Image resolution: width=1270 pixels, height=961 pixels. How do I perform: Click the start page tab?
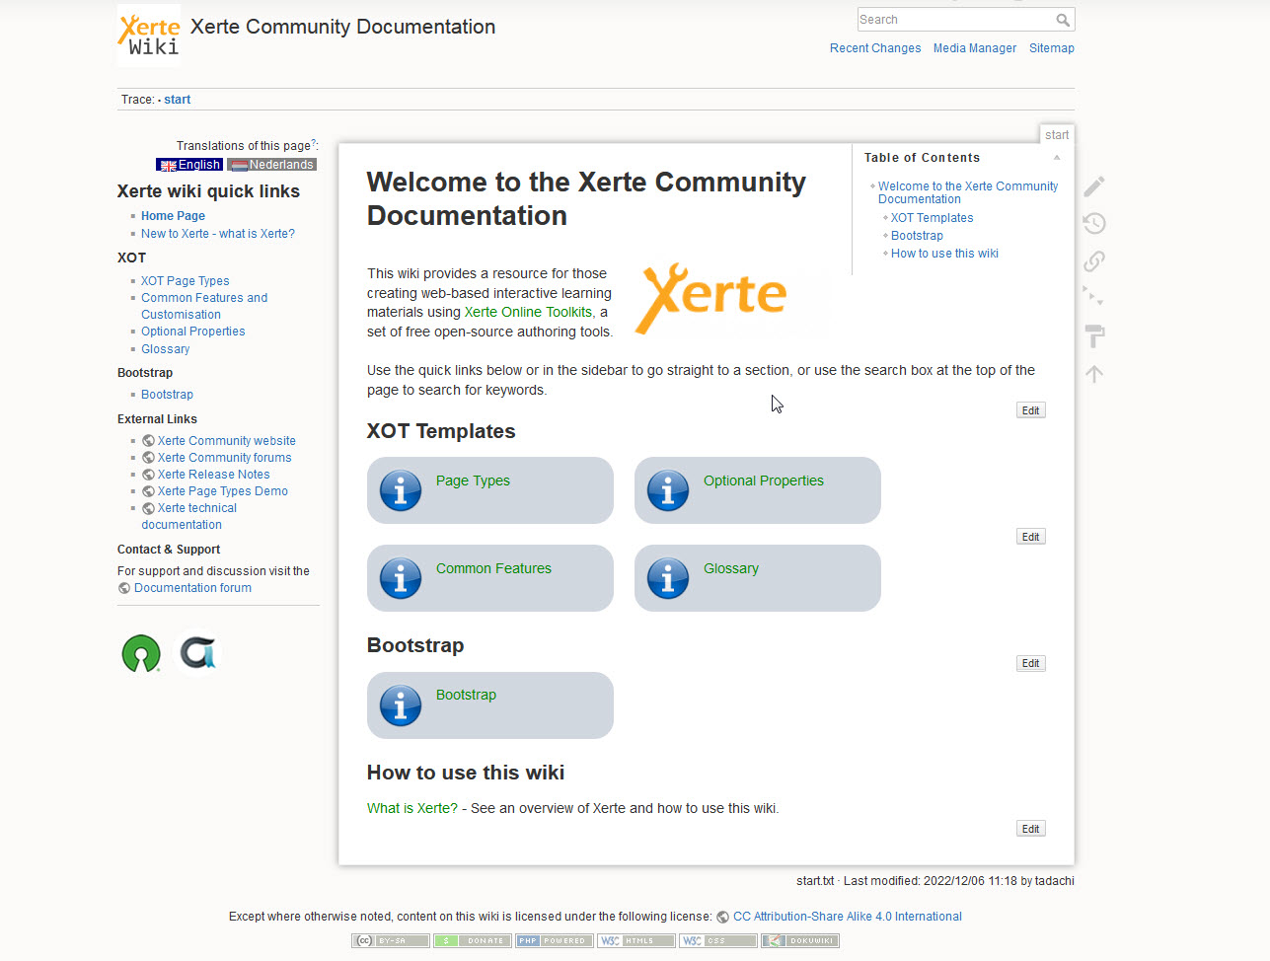tap(1057, 135)
